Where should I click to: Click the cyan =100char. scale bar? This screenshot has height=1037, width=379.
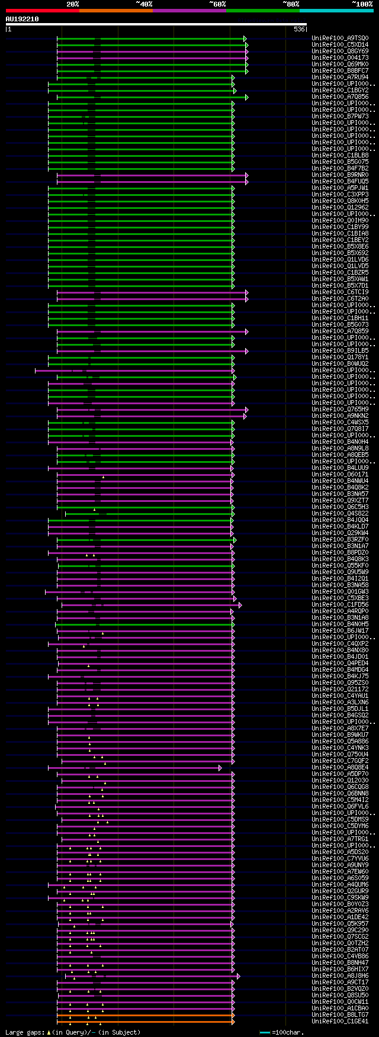coord(265,1032)
